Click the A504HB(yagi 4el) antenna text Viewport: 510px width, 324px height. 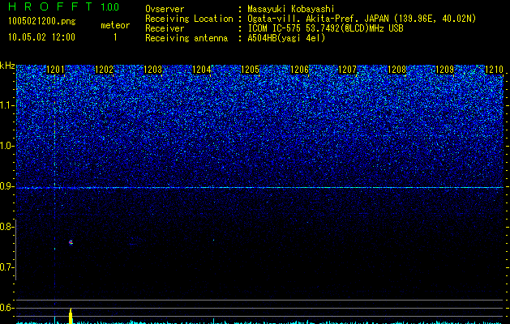coord(286,38)
